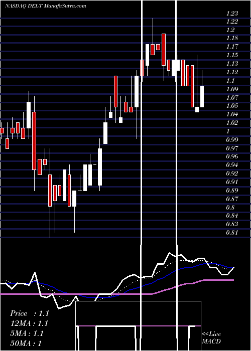Screen dimensions: 251x351
Task: Click the 1.12 price axis label
Action: tap(232, 72)
